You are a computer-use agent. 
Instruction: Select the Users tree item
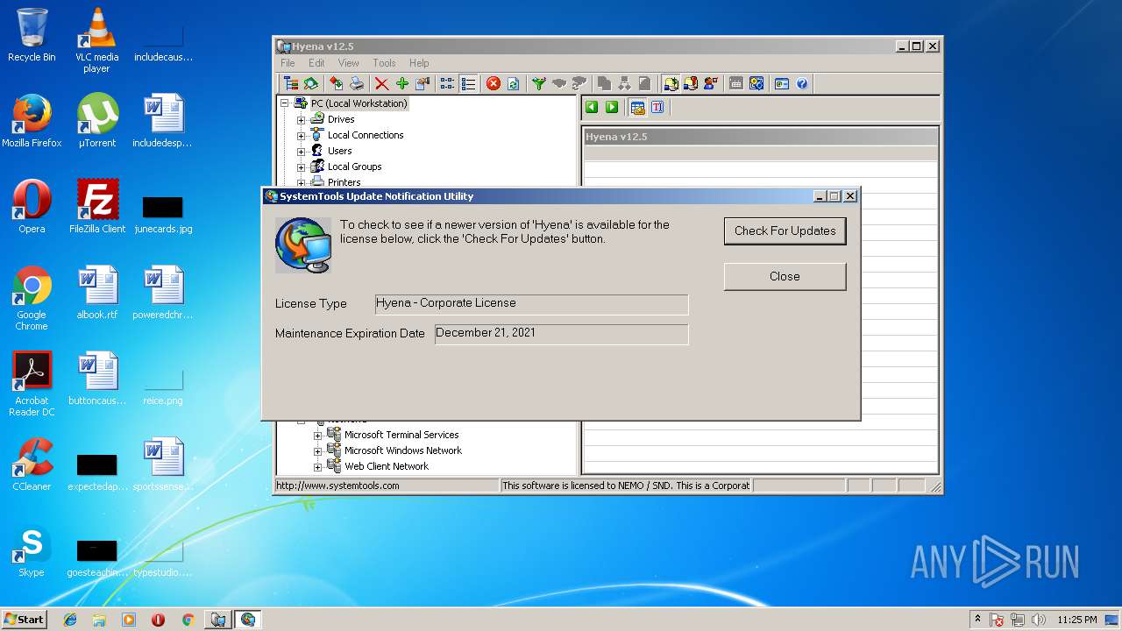[339, 151]
